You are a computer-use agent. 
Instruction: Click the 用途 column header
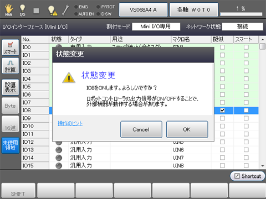pyautogui.click(x=141, y=39)
